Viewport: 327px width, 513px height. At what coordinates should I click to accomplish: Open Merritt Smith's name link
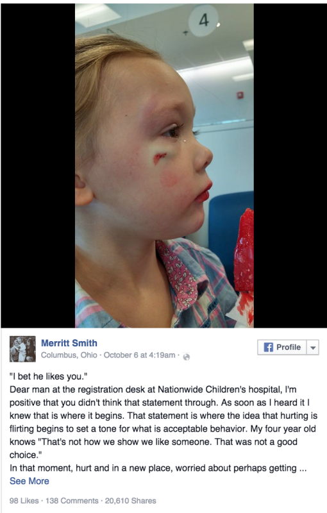point(69,343)
